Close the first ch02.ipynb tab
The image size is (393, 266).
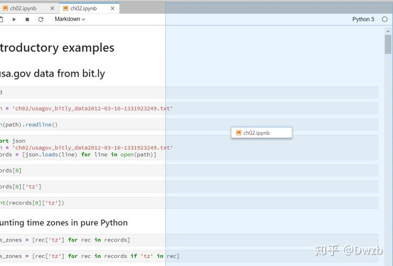(52, 9)
